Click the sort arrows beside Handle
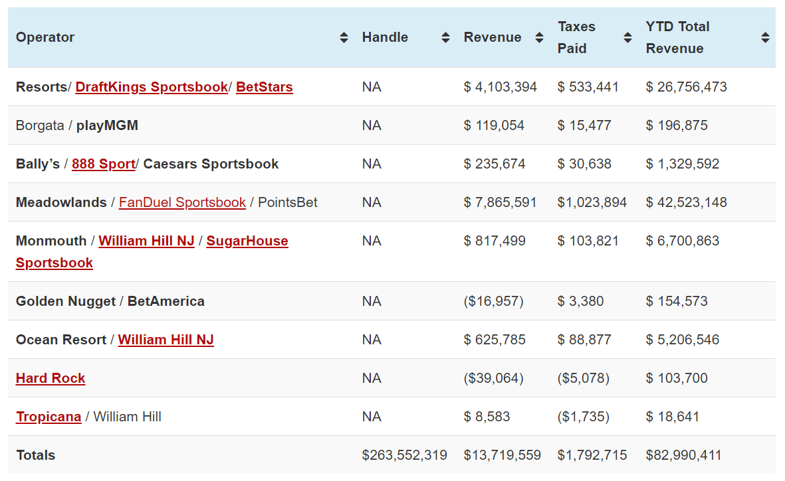Image resolution: width=785 pixels, height=481 pixels. pyautogui.click(x=445, y=38)
